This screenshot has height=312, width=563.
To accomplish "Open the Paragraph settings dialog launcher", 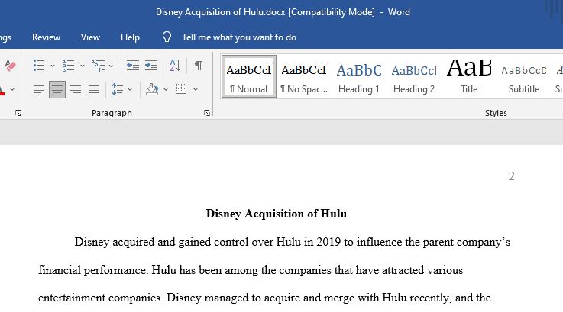I will pyautogui.click(x=207, y=114).
